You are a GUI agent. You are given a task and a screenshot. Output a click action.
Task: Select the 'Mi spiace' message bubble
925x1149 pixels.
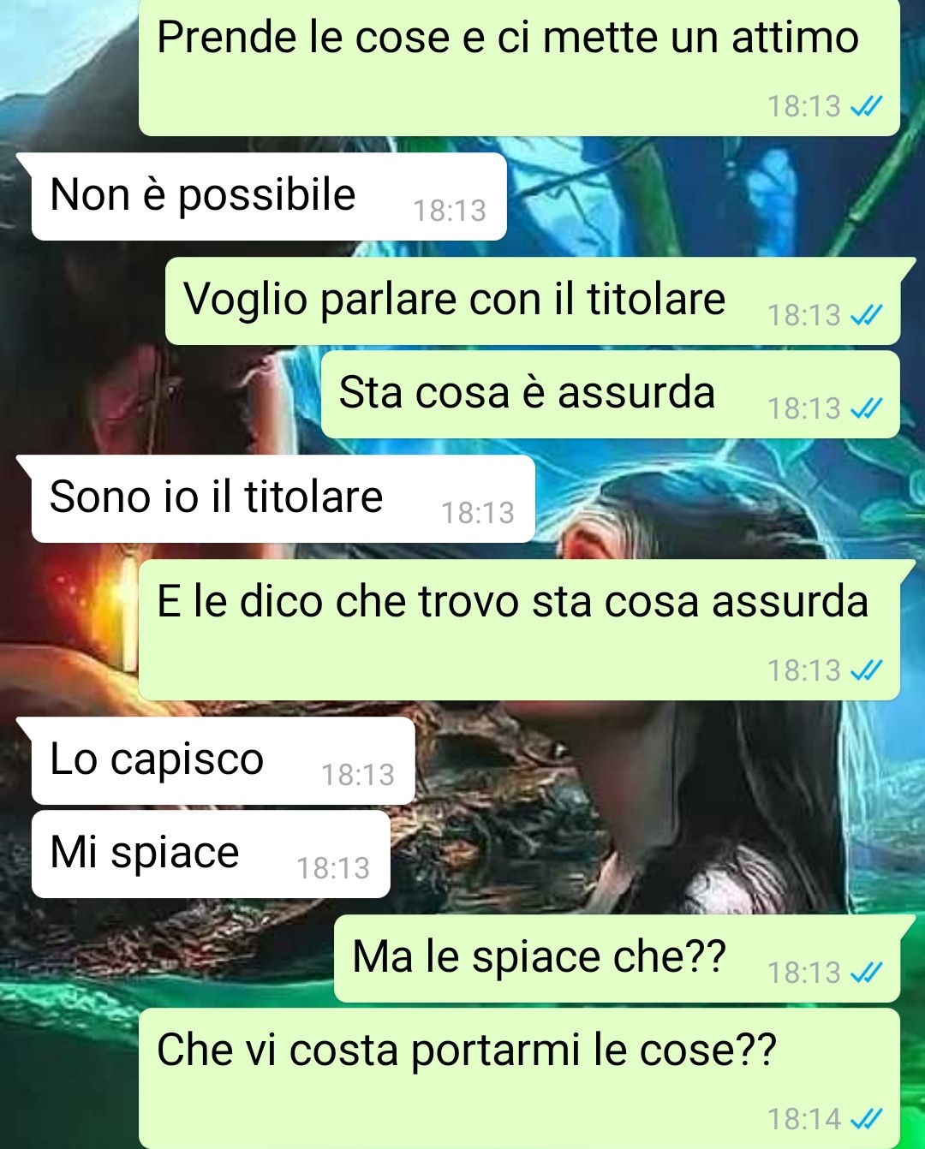(211, 854)
